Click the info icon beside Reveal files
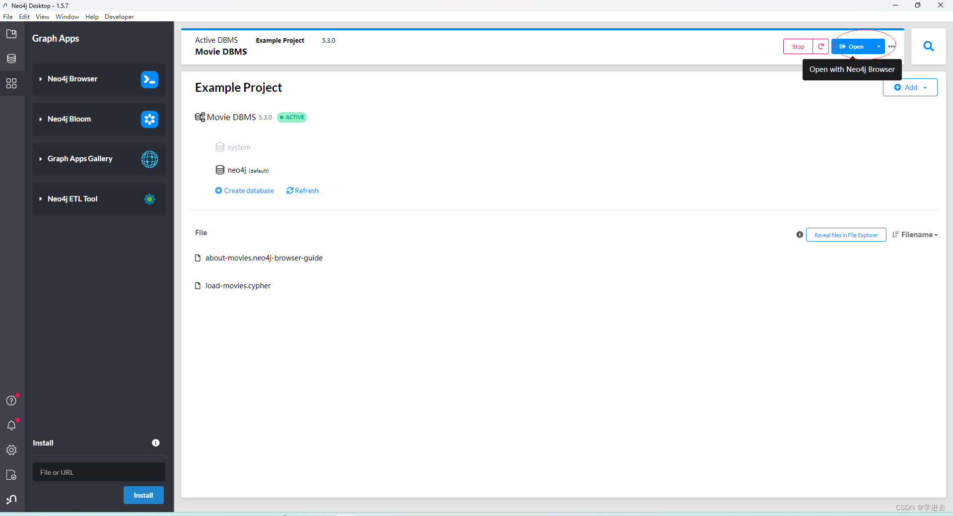953x516 pixels. (x=800, y=235)
